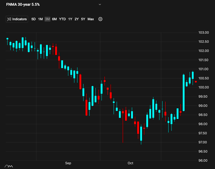Open the Indicators menu
The height and width of the screenshot is (169, 215).
point(17,19)
